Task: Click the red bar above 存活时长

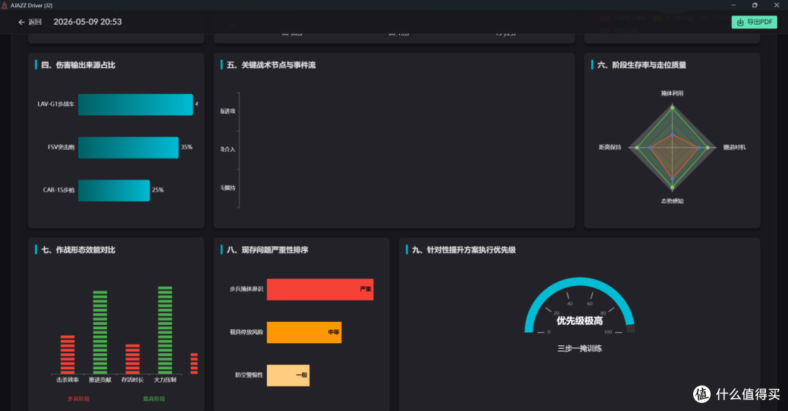Action: click(x=133, y=359)
